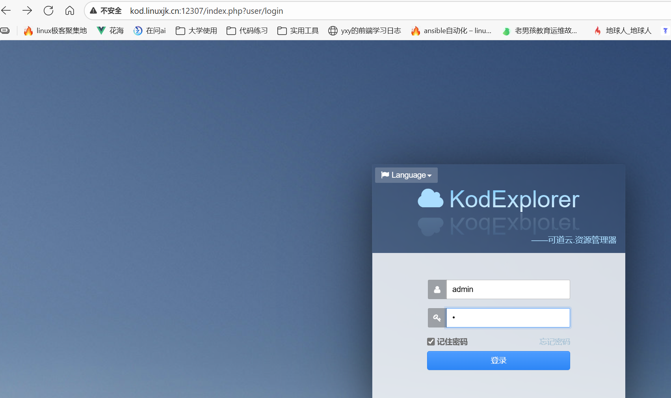Open the 大学使用 bookmark folder

tap(196, 31)
